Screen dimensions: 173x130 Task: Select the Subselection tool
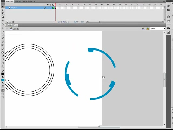coord(3,10)
